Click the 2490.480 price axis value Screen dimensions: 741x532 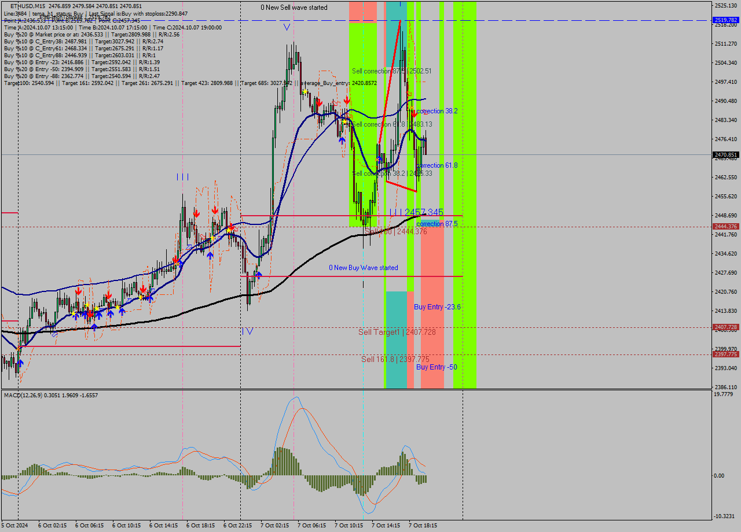(726, 101)
